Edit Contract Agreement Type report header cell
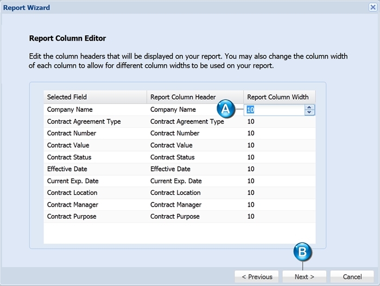 (195, 122)
